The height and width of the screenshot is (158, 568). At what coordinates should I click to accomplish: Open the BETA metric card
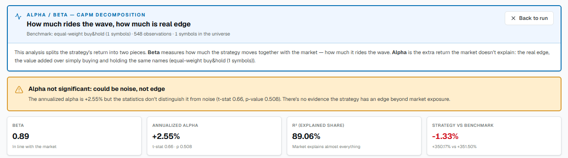click(x=74, y=136)
